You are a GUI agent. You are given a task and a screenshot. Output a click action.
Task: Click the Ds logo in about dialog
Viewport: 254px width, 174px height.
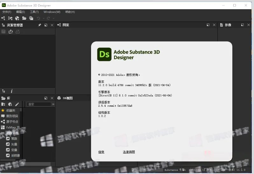point(104,54)
